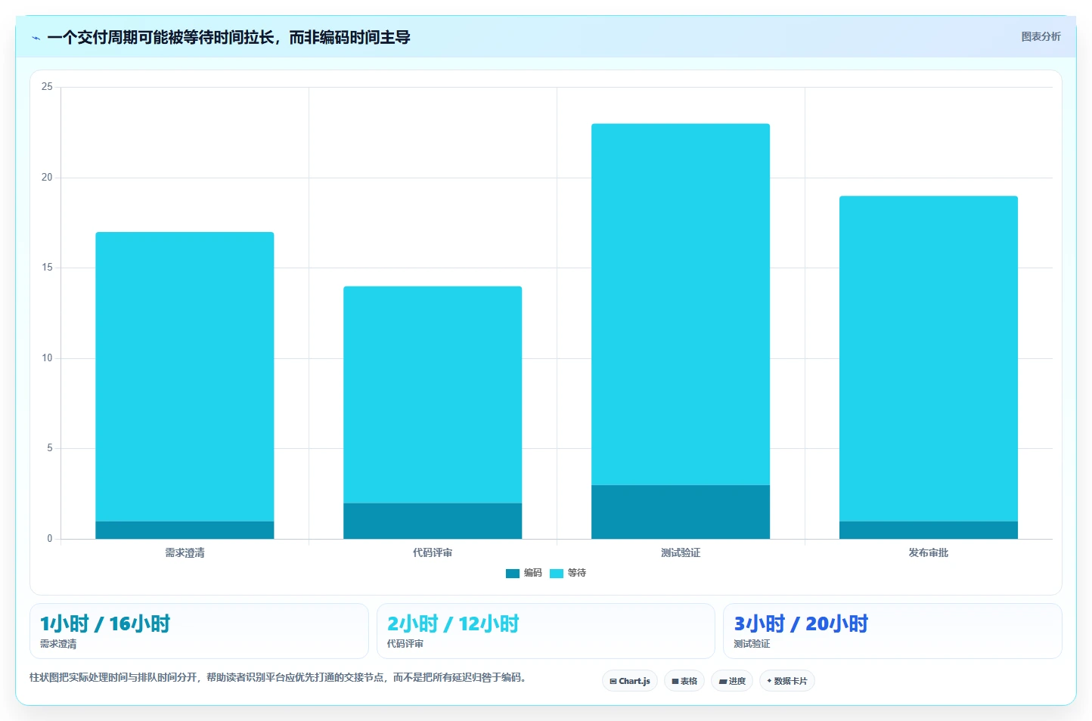This screenshot has width=1092, height=721.
Task: Click the 需求澄清 x-axis label
Action: pyautogui.click(x=185, y=553)
